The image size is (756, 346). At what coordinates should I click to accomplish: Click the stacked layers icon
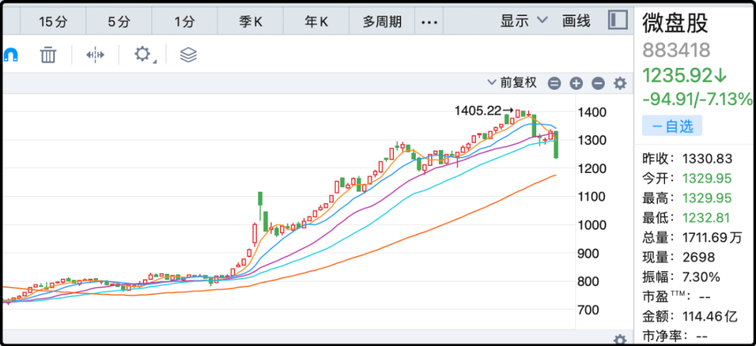click(188, 55)
